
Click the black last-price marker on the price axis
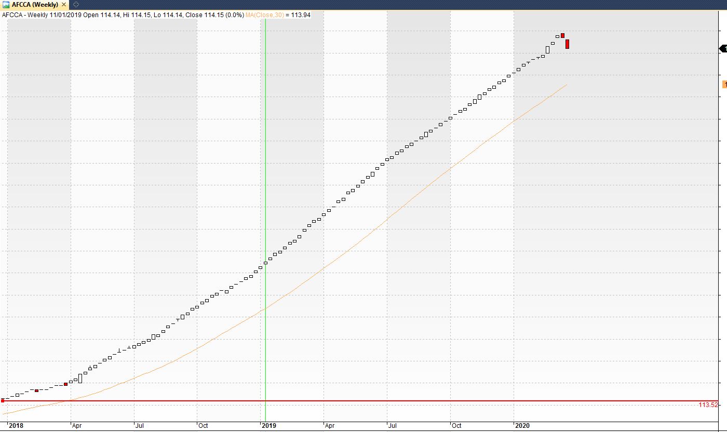(723, 49)
